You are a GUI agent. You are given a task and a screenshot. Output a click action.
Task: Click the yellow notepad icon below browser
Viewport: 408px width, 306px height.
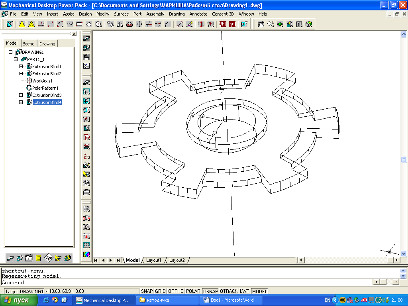39,258
